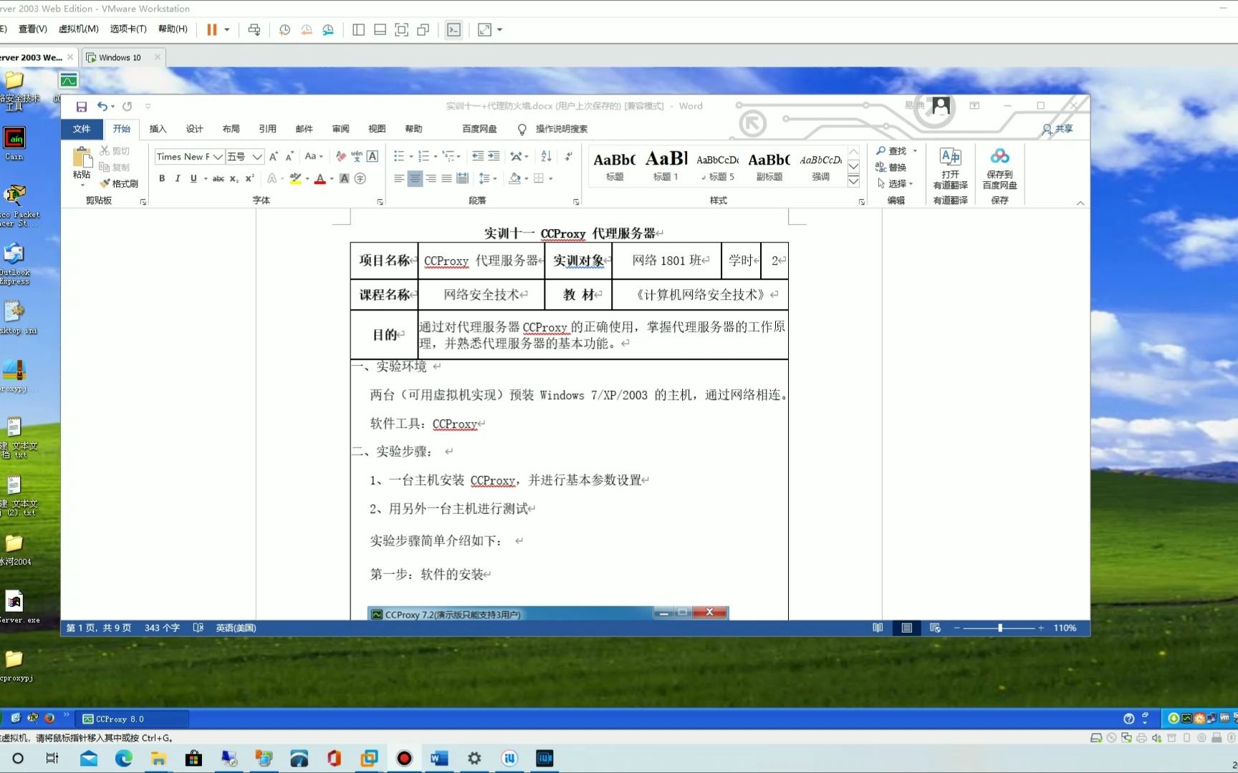Click the Decrease Indent icon
1238x773 pixels.
click(x=478, y=157)
